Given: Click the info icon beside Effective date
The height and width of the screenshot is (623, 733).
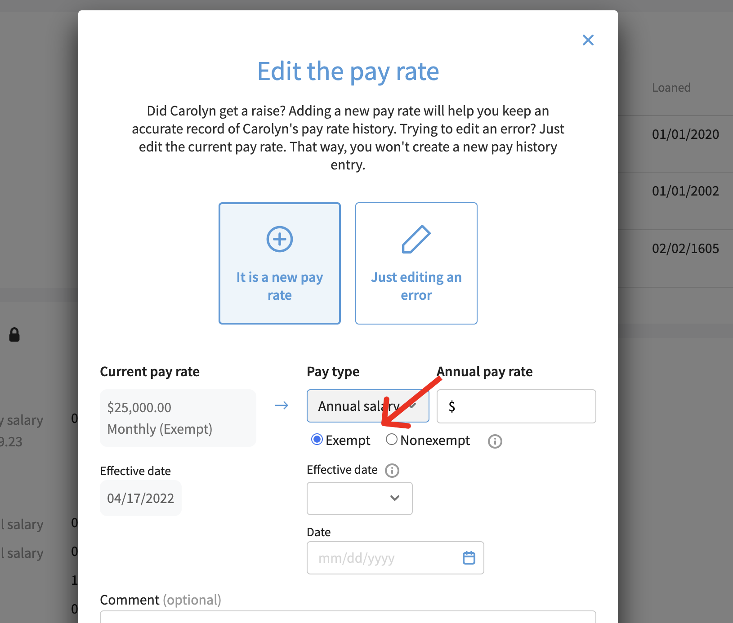Looking at the screenshot, I should [392, 471].
